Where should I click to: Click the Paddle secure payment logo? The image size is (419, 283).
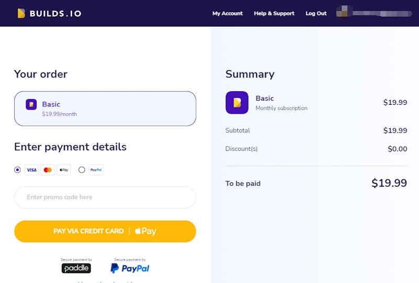click(x=76, y=268)
